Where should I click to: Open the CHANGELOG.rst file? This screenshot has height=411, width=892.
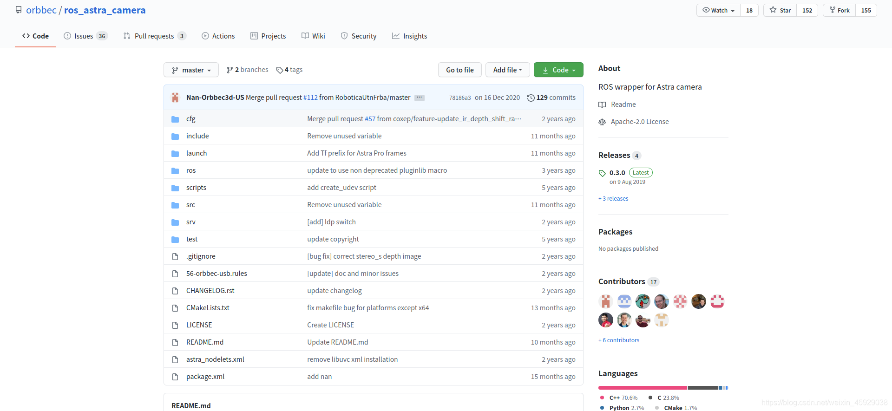click(210, 291)
